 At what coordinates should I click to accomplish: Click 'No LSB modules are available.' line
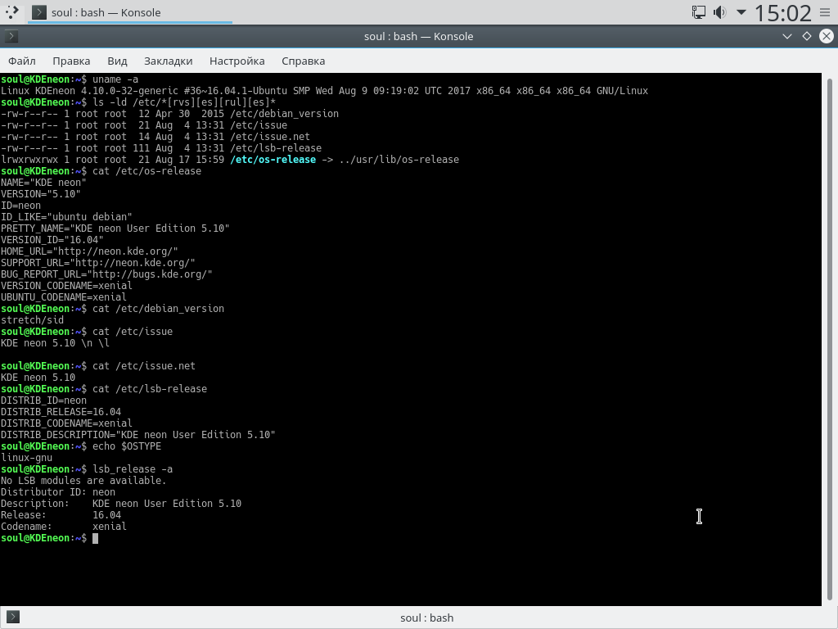pos(83,480)
